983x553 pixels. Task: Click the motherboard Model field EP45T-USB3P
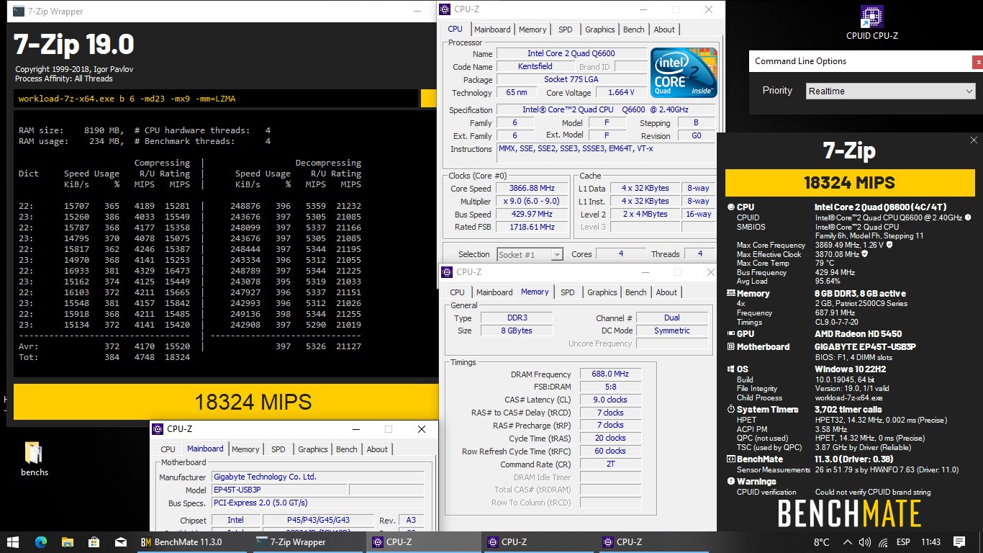[x=278, y=490]
